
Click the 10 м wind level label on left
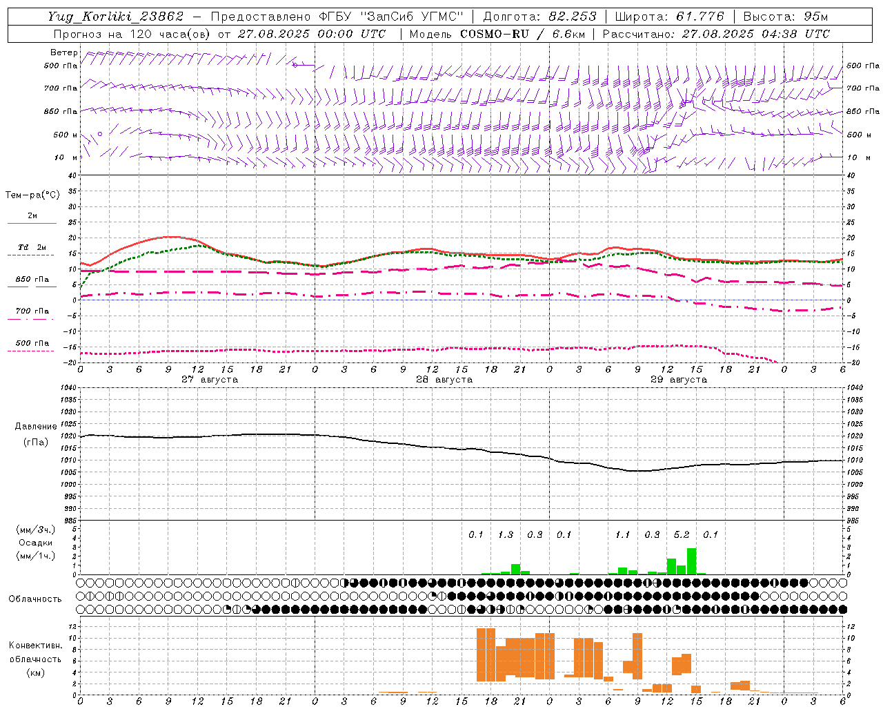pyautogui.click(x=66, y=157)
